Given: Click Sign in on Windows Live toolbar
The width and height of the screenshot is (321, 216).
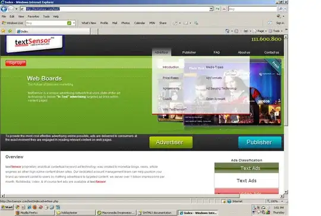Looking at the screenshot, I should [280, 23].
